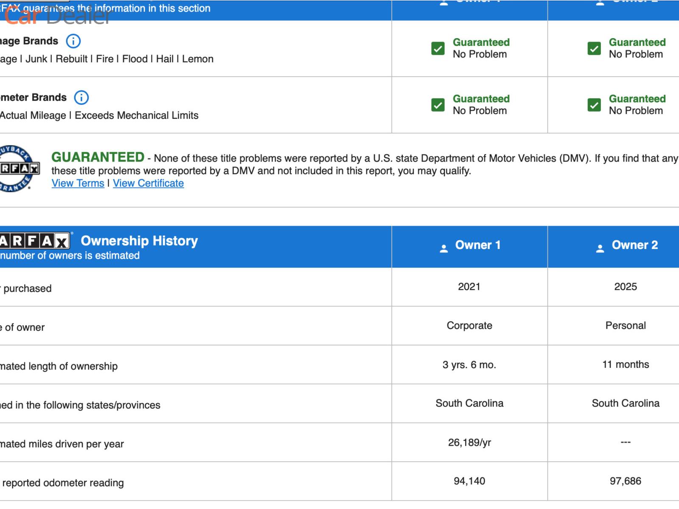Click the Car Dealer logo watermark

click(57, 16)
